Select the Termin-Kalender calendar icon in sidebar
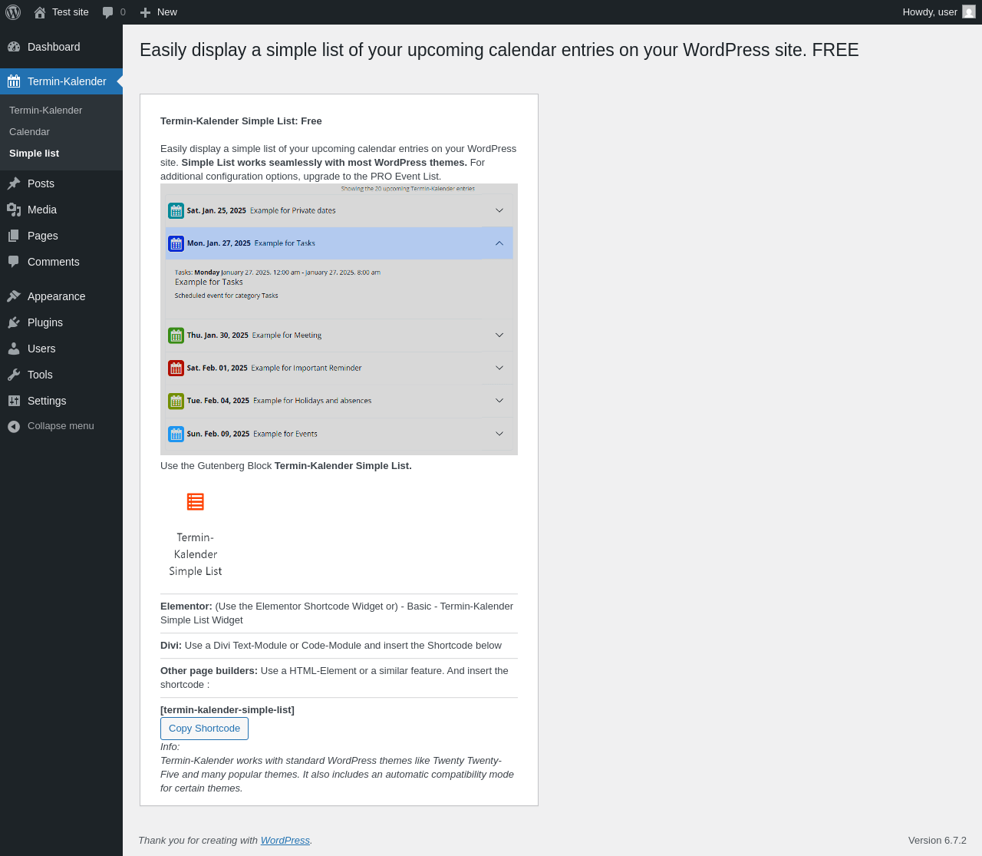This screenshot has width=982, height=856. 14,81
